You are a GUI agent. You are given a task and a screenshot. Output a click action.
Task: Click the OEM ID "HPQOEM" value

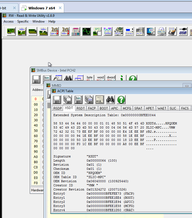click(x=94, y=173)
